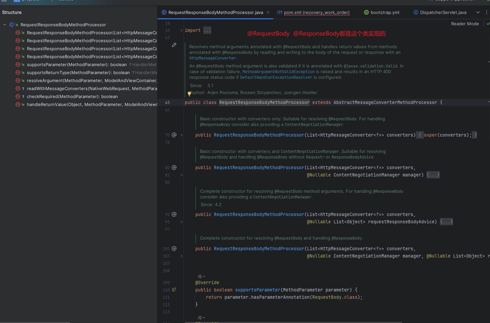Click ContentNegotiationManager link in first constructor doc

pos(314,125)
